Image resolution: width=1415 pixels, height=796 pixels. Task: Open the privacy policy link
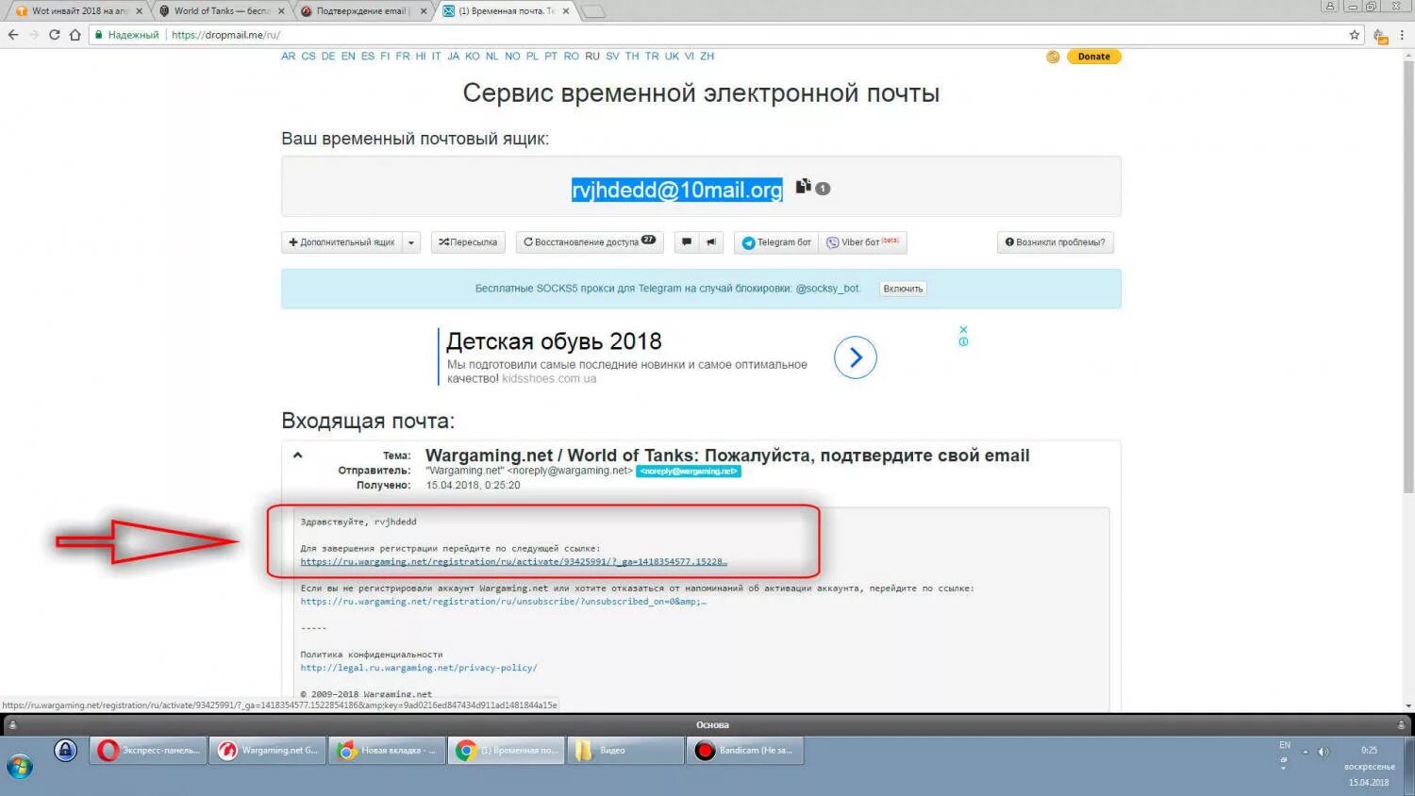(419, 667)
